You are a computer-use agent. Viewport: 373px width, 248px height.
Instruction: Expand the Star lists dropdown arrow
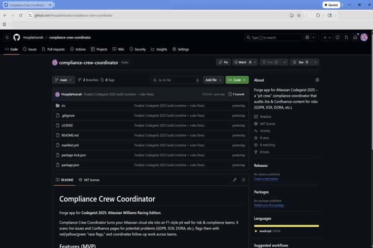[316, 62]
